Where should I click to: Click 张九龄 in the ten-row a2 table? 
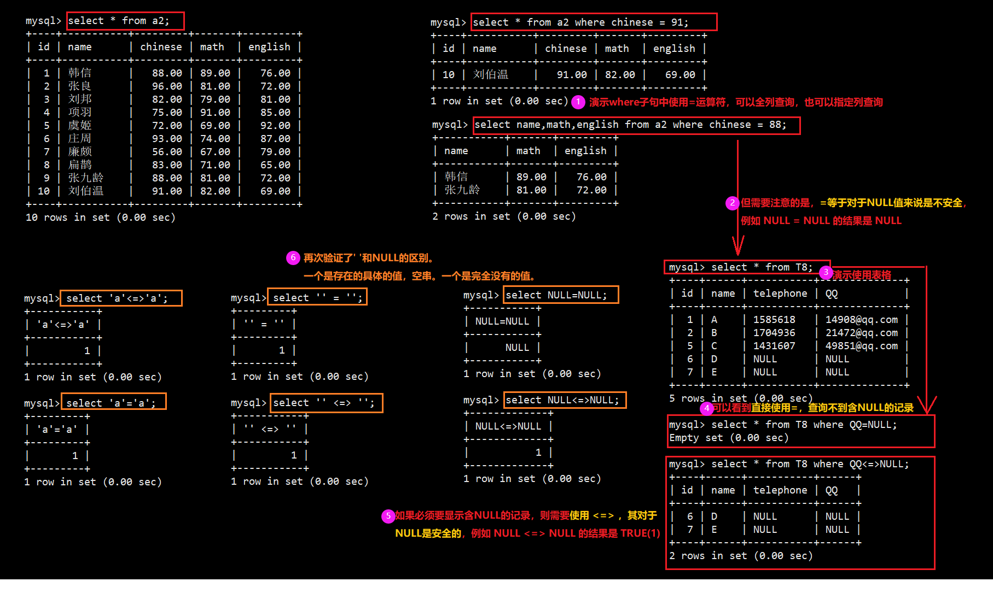(x=86, y=178)
